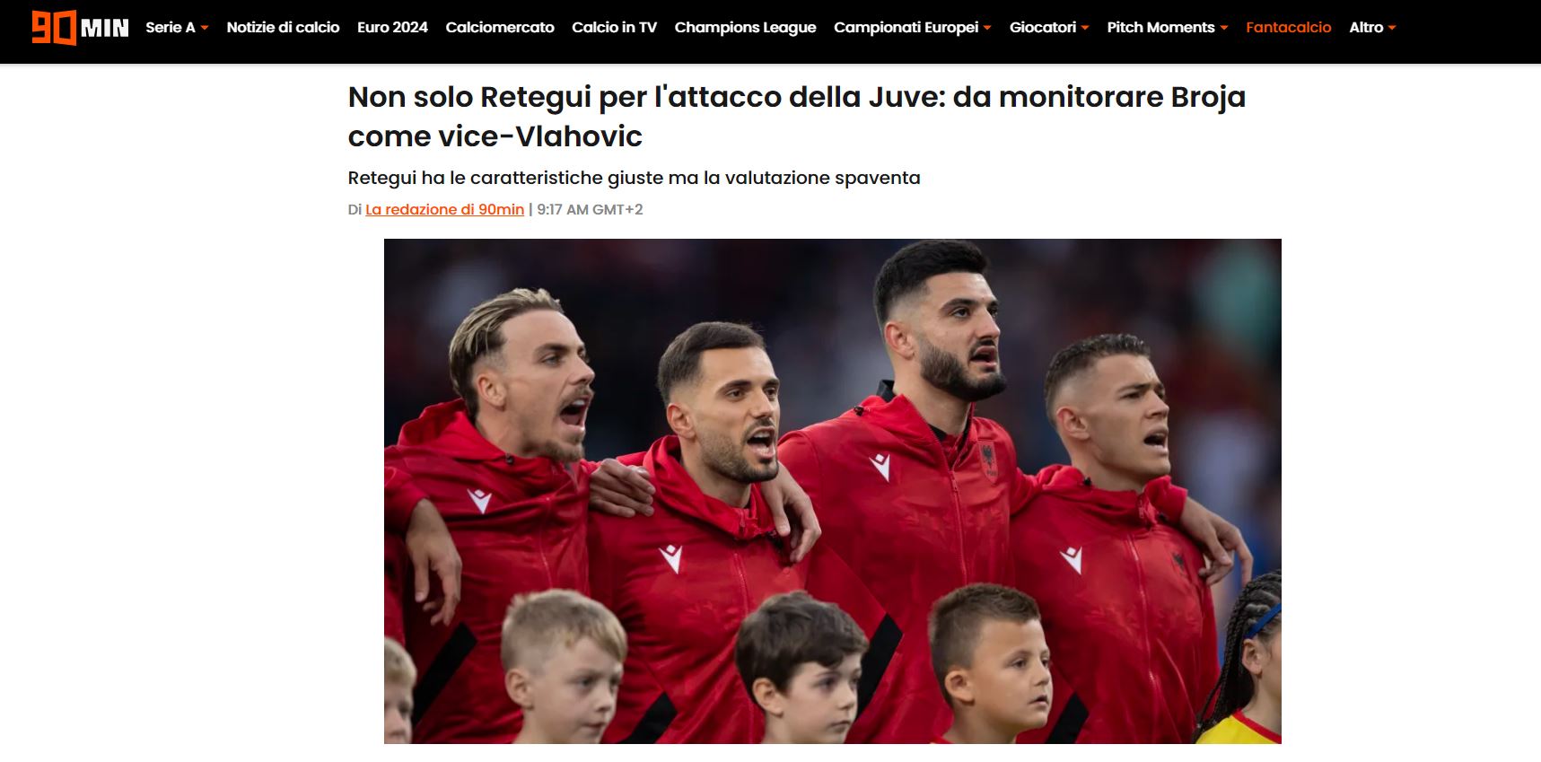Image resolution: width=1541 pixels, height=762 pixels.
Task: Click the arrow next to Serie A
Action: pyautogui.click(x=205, y=28)
